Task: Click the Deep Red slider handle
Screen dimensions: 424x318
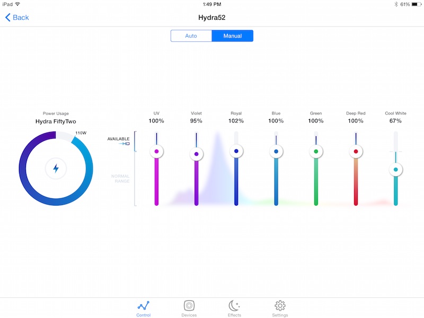Action: coord(356,152)
